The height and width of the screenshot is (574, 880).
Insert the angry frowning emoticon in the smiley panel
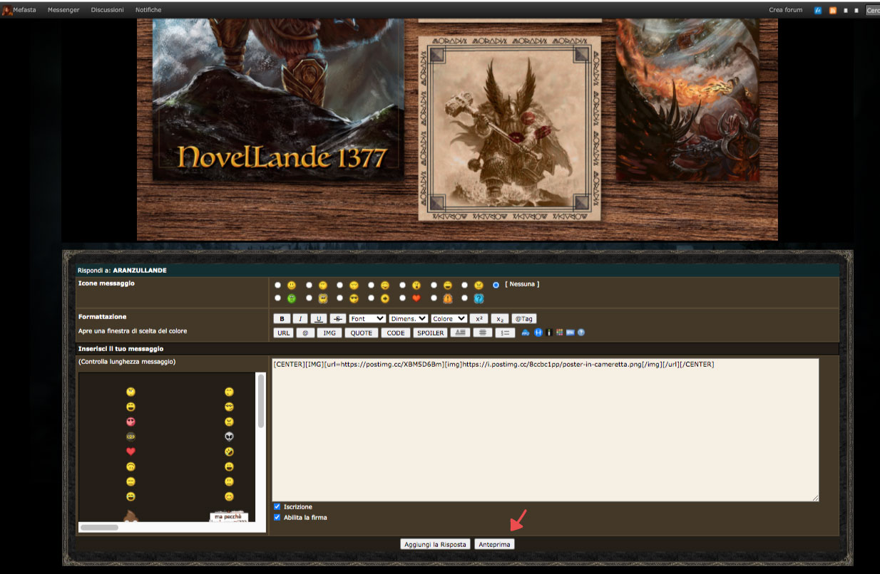[229, 422]
